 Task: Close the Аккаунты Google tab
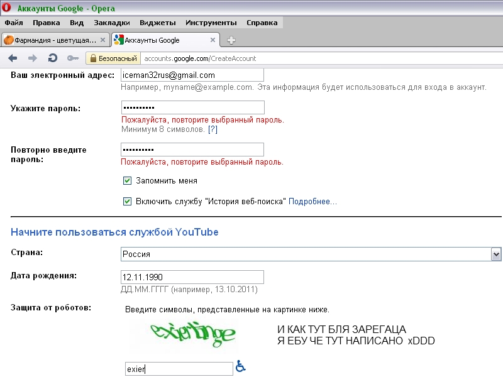pyautogui.click(x=213, y=40)
